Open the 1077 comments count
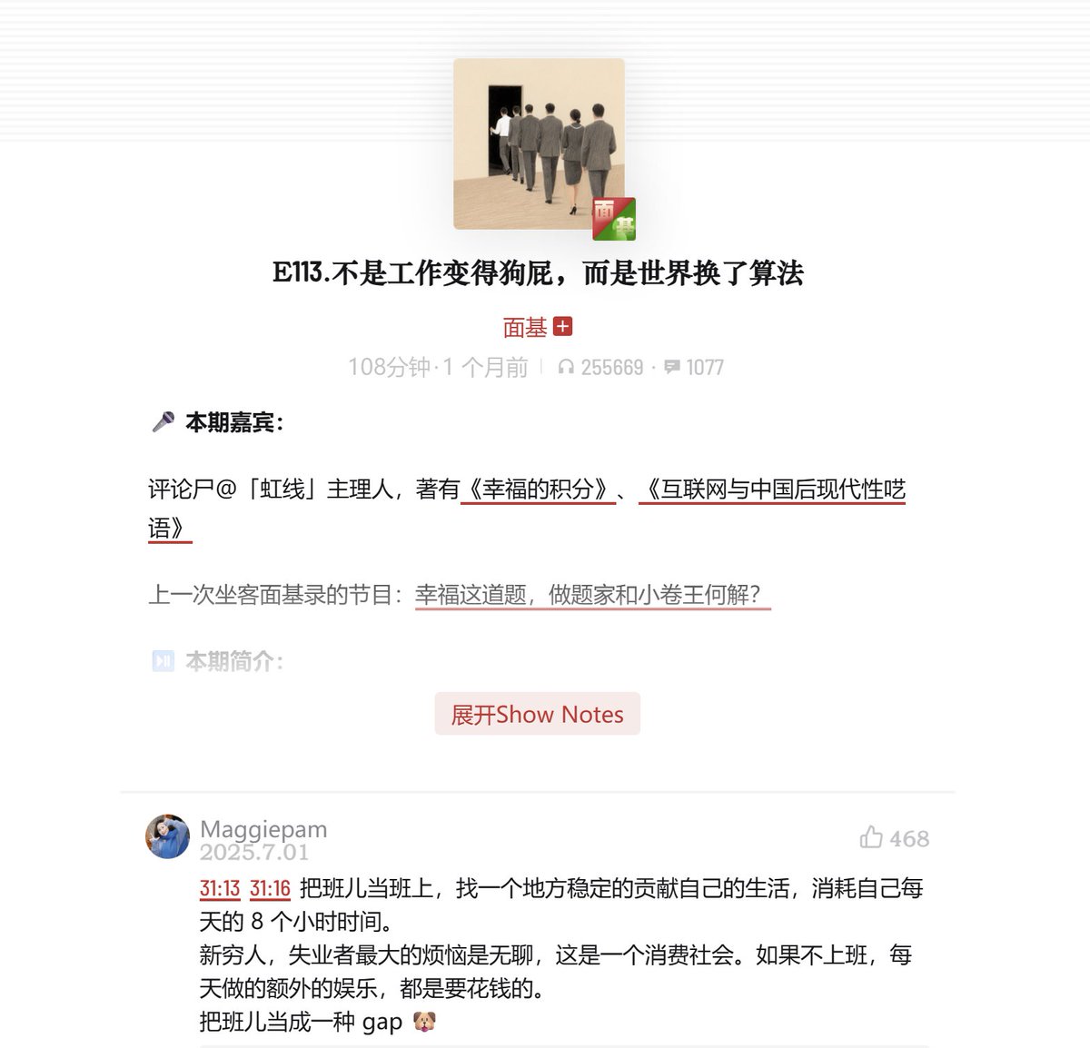This screenshot has height=1048, width=1090. pos(705,367)
